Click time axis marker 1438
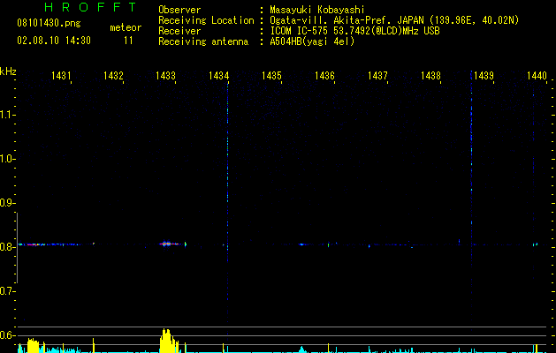The height and width of the screenshot is (353, 556). coord(430,76)
